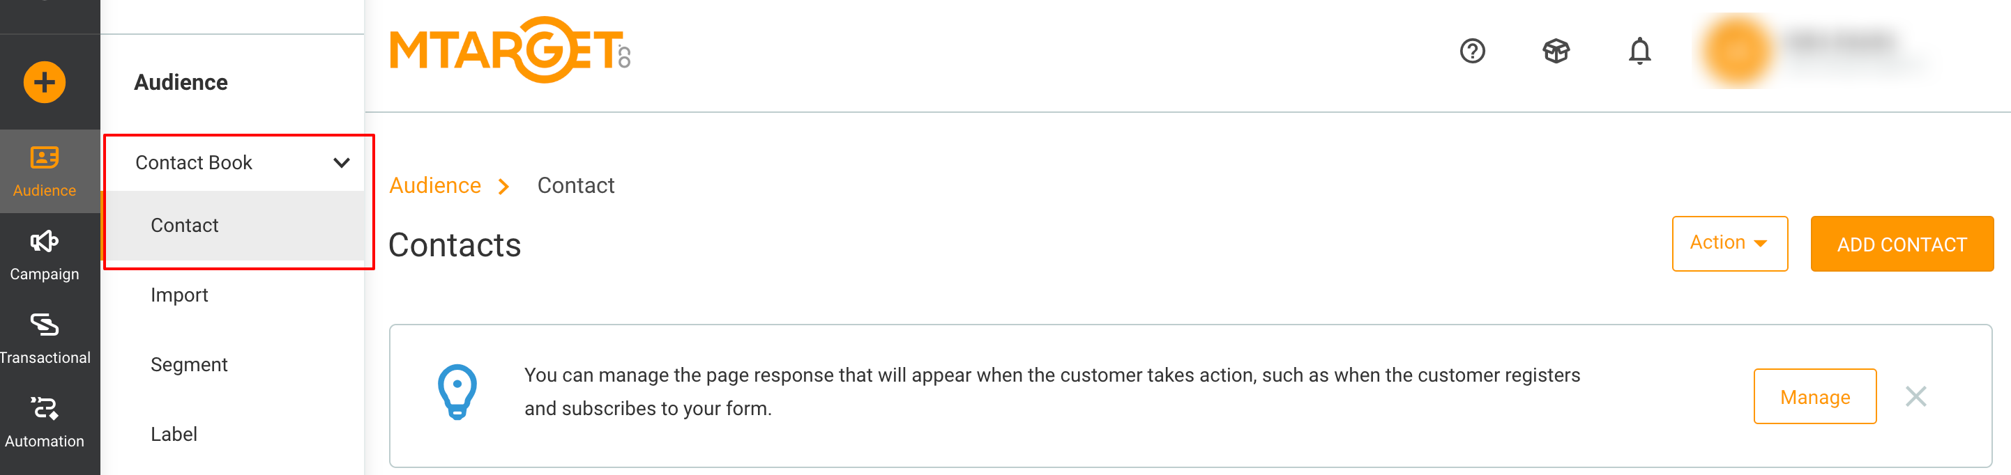Viewport: 2011px width, 475px height.
Task: Go to the Transactional section
Action: (x=45, y=338)
